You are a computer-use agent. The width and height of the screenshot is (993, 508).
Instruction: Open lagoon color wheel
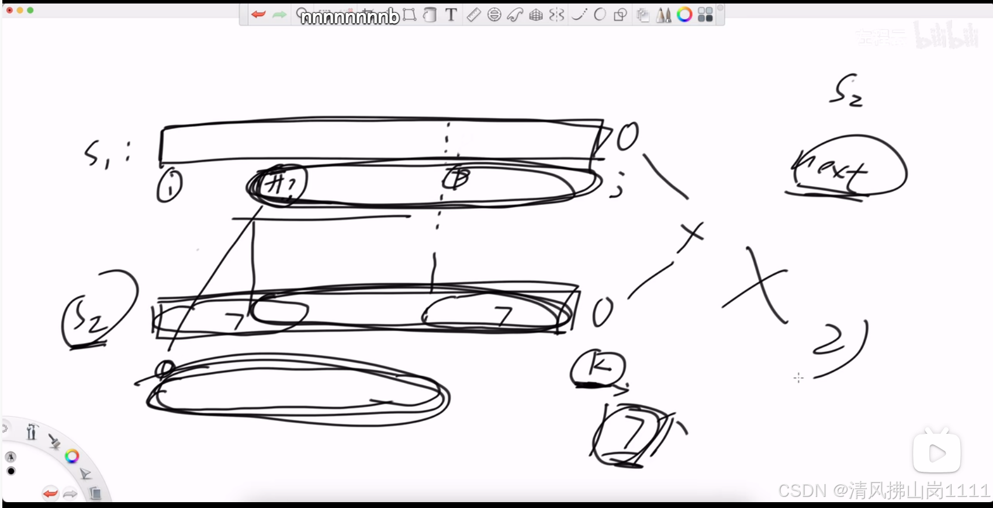(72, 456)
